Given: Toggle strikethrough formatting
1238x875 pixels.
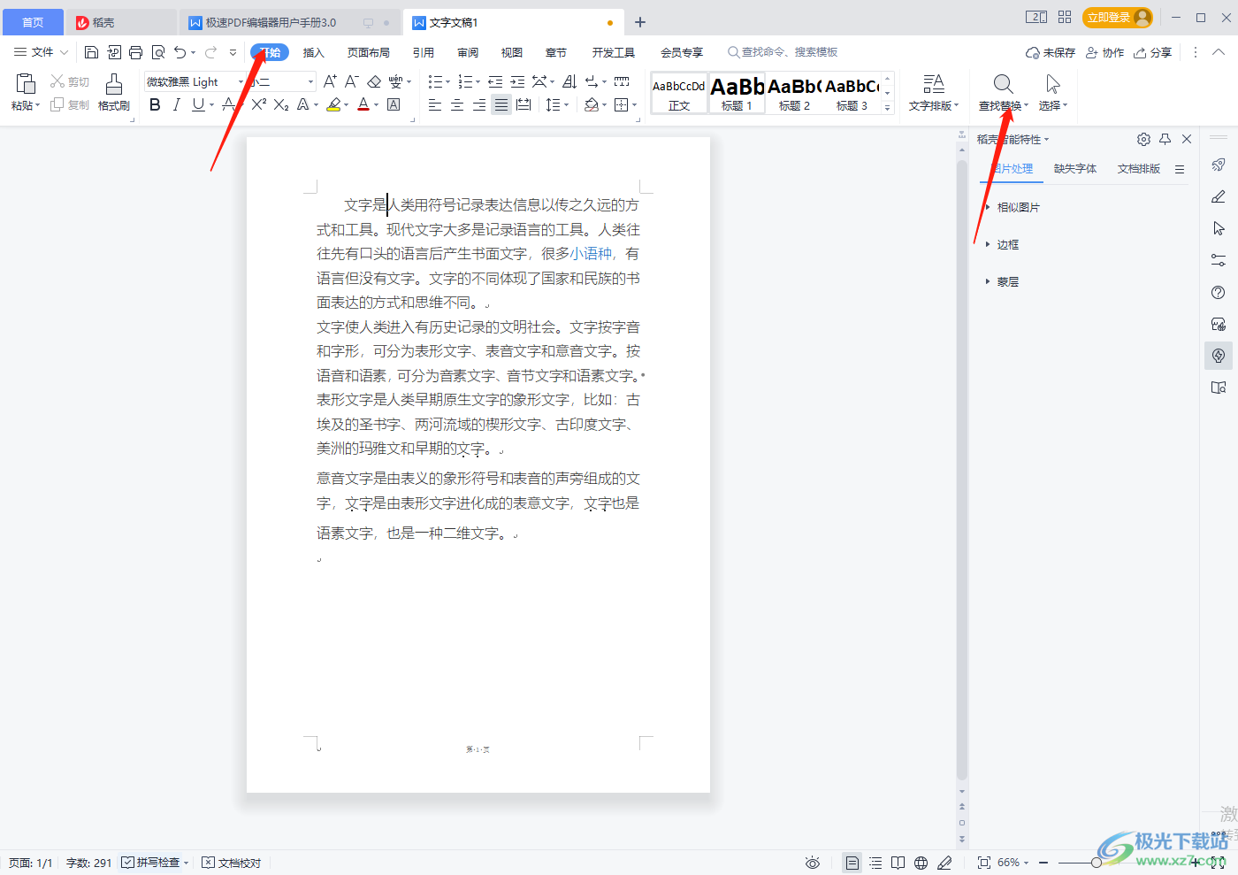Looking at the screenshot, I should (x=229, y=104).
